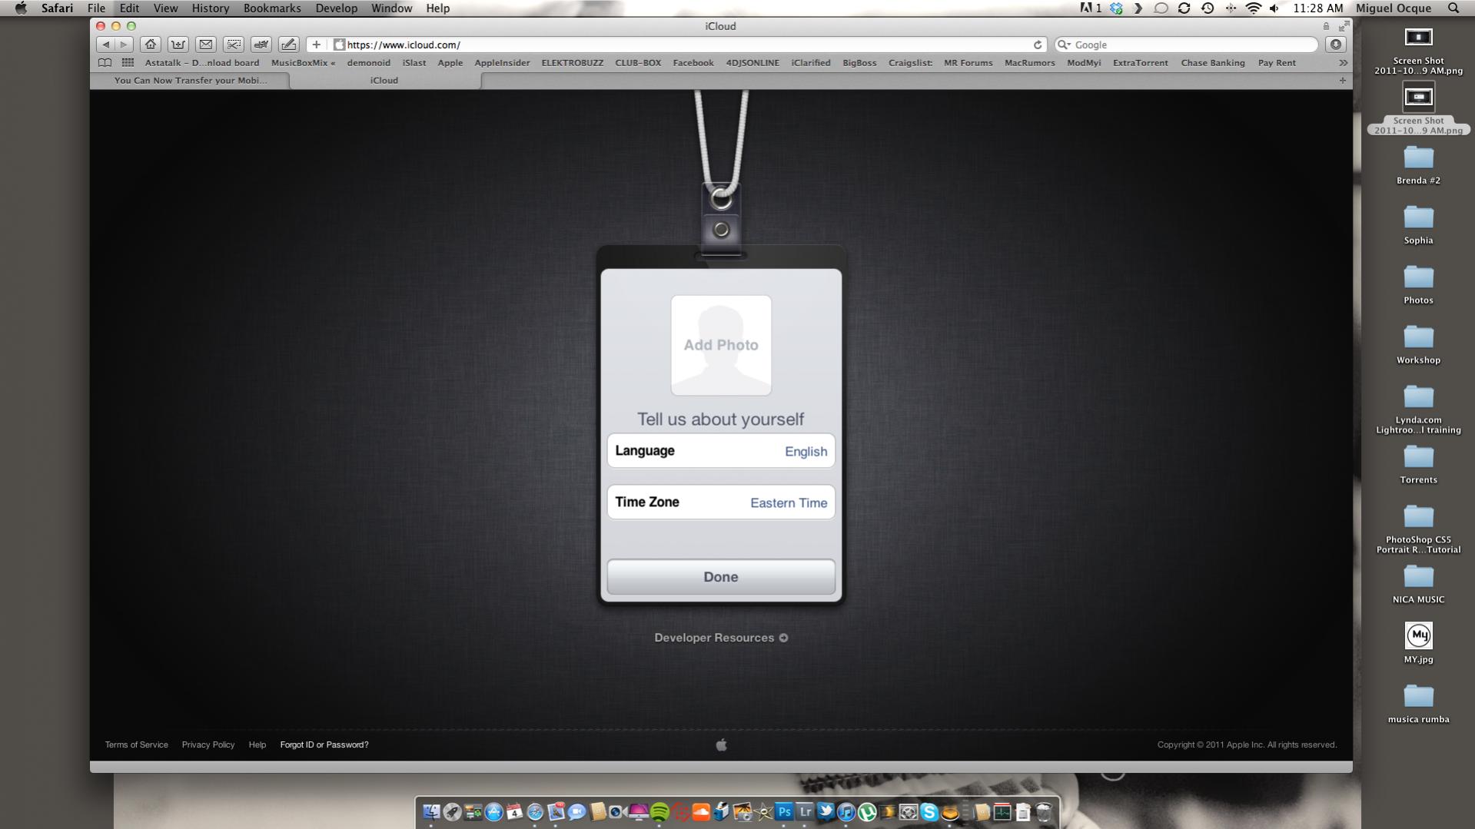Screen dimensions: 1475x829
Task: Open a new tab with plus icon
Action: [x=1342, y=80]
